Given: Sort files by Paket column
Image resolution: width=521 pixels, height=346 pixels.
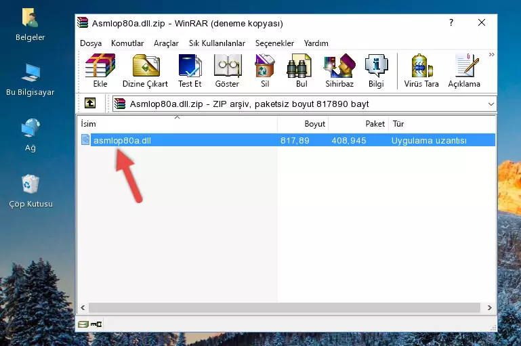Looking at the screenshot, I should point(358,124).
